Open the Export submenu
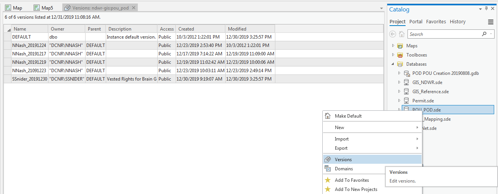 372,148
